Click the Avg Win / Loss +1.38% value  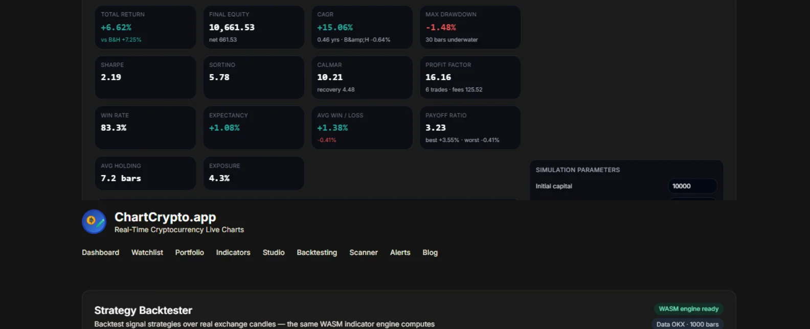[332, 128]
